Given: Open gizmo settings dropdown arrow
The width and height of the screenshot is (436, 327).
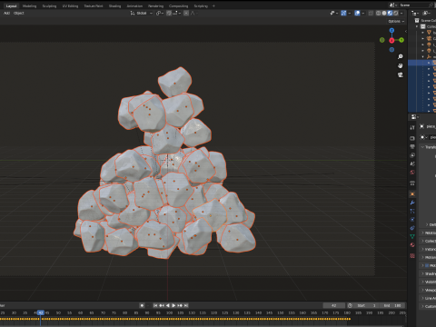Looking at the screenshot, I should tap(350, 13).
